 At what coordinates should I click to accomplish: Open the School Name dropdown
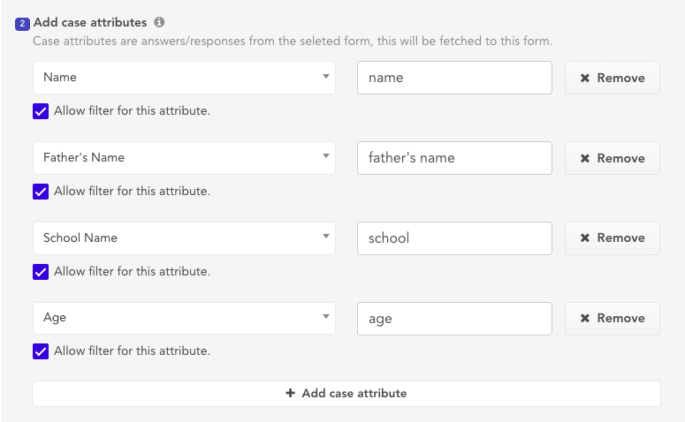(184, 237)
